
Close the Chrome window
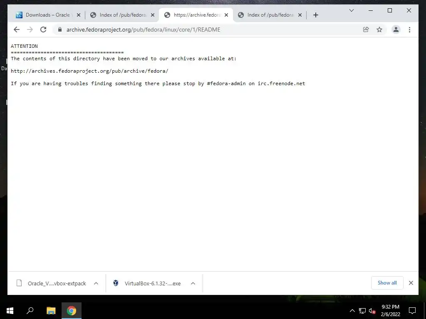409,10
